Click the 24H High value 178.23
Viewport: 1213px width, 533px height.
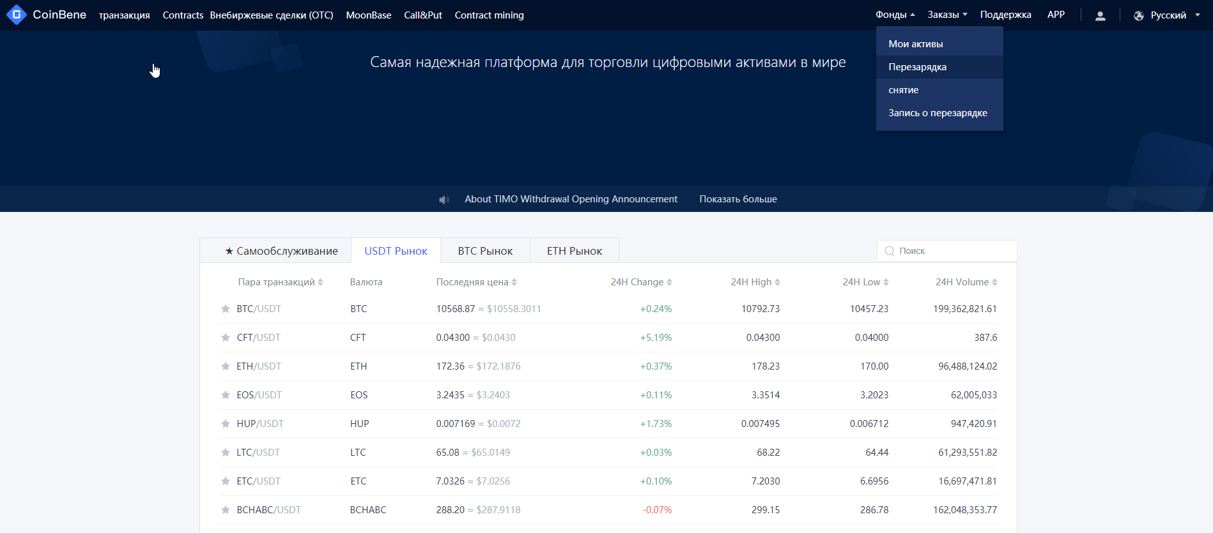pyautogui.click(x=766, y=366)
